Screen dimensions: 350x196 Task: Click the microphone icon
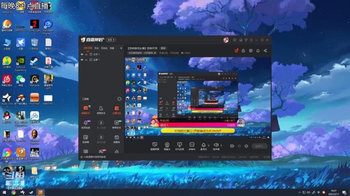[x=203, y=145]
